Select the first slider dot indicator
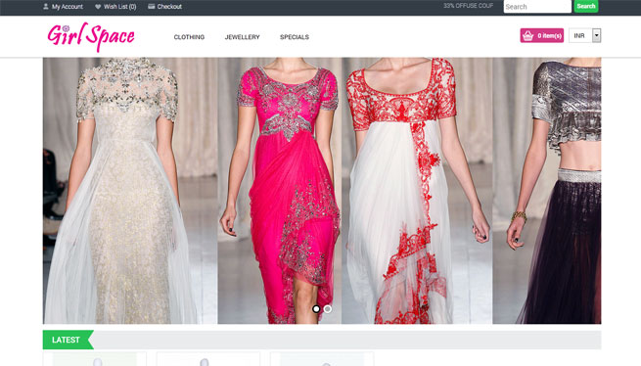Viewport: 641px width, 366px height. tap(316, 309)
